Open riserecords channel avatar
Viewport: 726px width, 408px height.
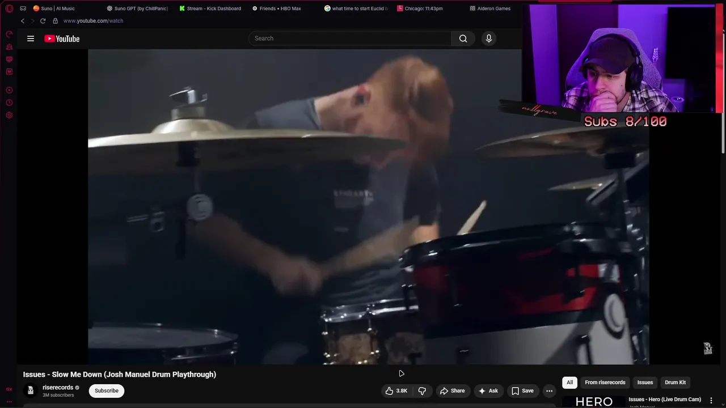click(31, 390)
